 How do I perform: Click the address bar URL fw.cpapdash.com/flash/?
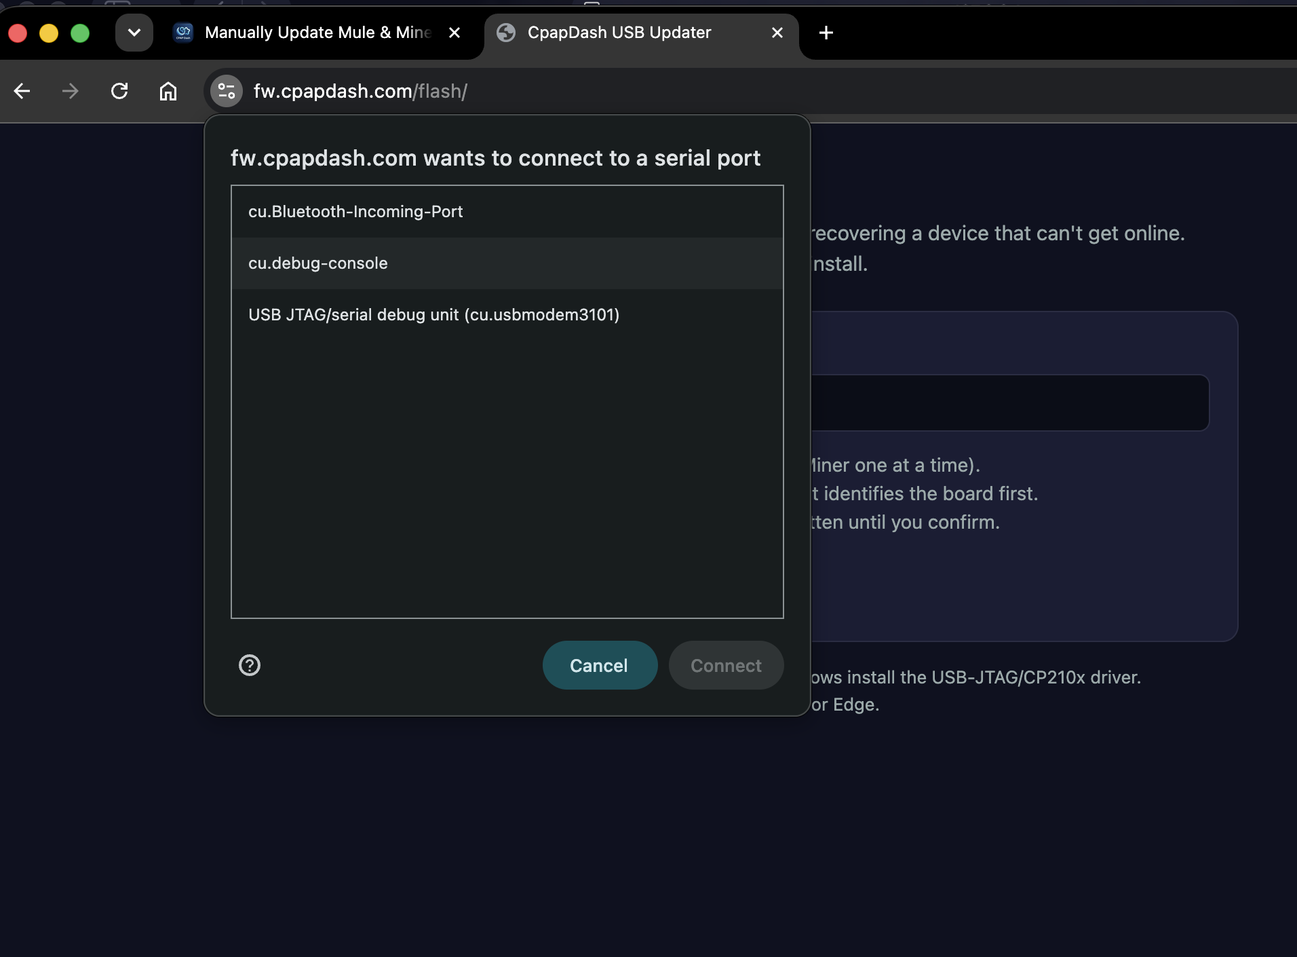click(360, 91)
